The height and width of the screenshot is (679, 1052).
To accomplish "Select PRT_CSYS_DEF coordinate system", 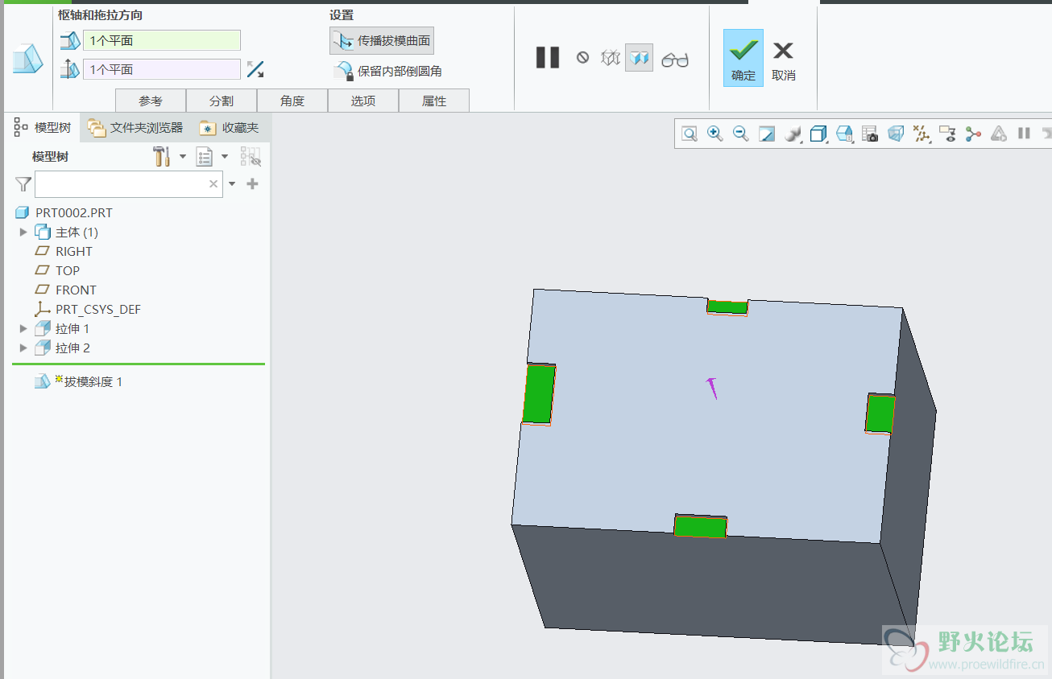I will [x=98, y=309].
